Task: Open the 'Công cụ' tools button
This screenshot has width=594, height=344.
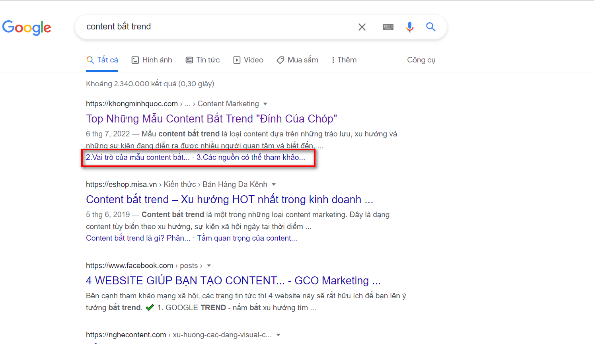Action: [x=421, y=60]
